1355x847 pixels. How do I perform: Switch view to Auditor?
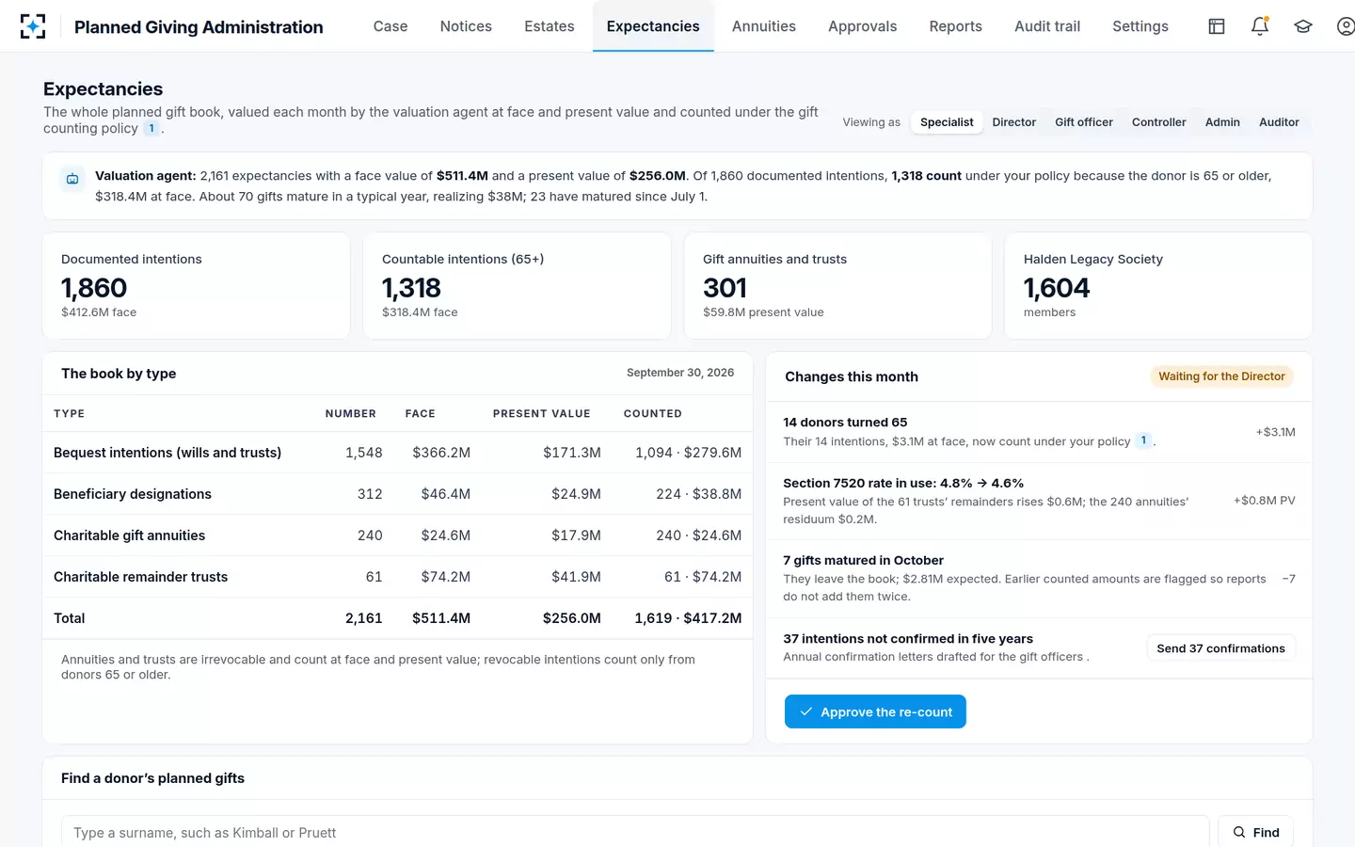1279,122
